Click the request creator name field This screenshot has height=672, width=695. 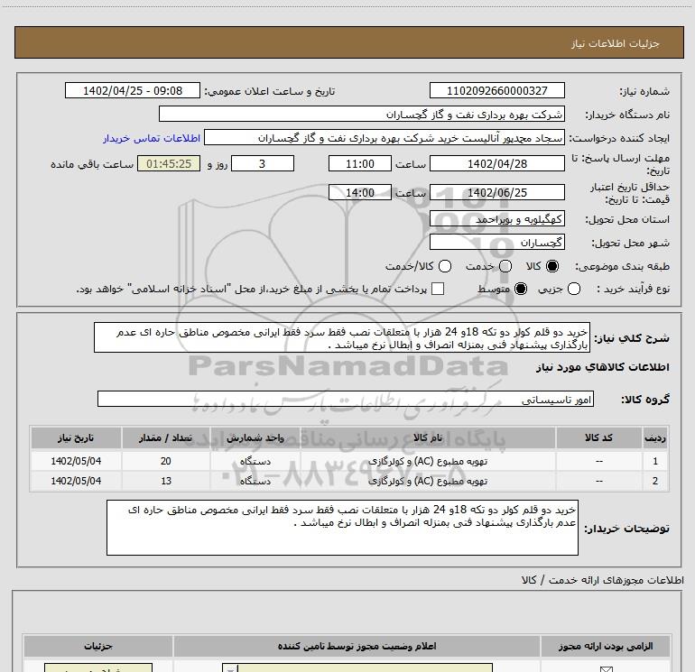coord(385,138)
